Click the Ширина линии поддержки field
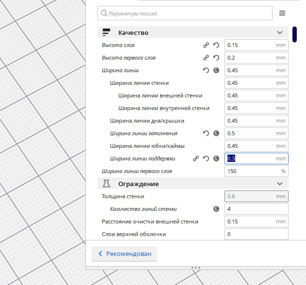The height and width of the screenshot is (285, 306). 257,158
